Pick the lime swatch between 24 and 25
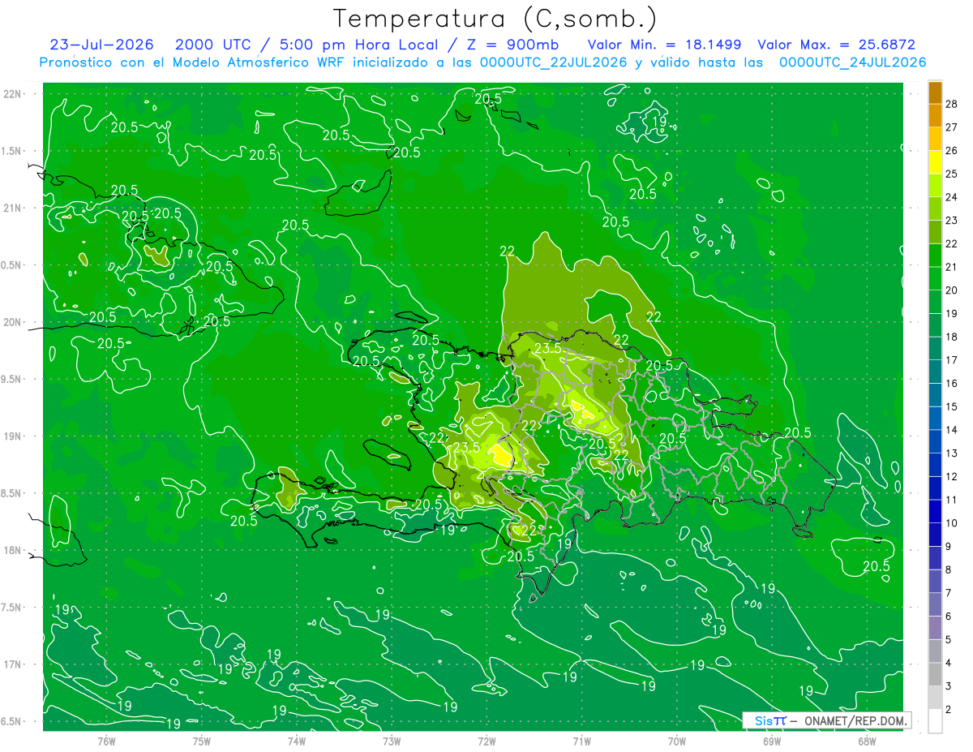Viewport: 973px width, 752px height. [936, 185]
